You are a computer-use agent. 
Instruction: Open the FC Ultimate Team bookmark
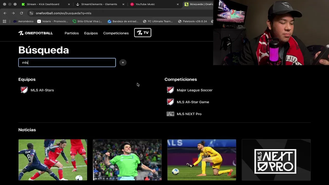coord(158,21)
